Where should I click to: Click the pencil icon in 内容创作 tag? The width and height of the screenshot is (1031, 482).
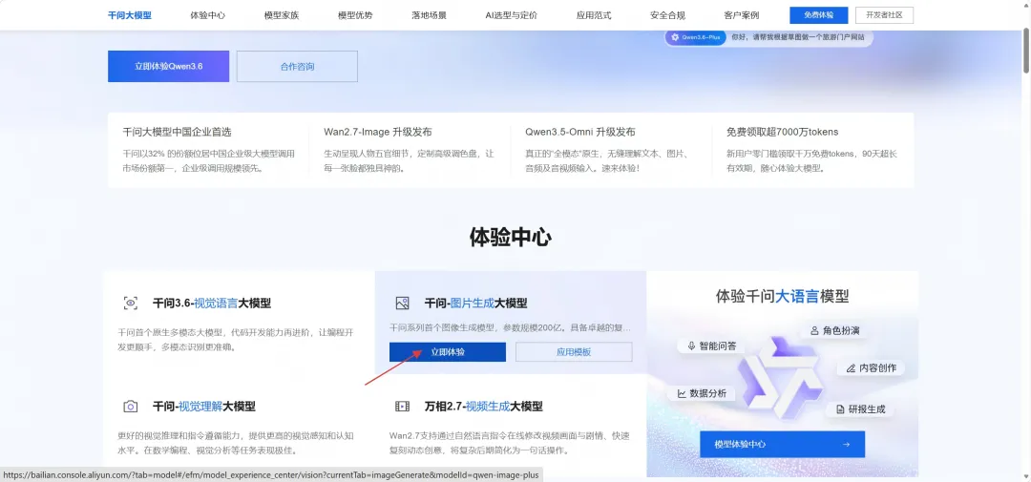pyautogui.click(x=851, y=367)
